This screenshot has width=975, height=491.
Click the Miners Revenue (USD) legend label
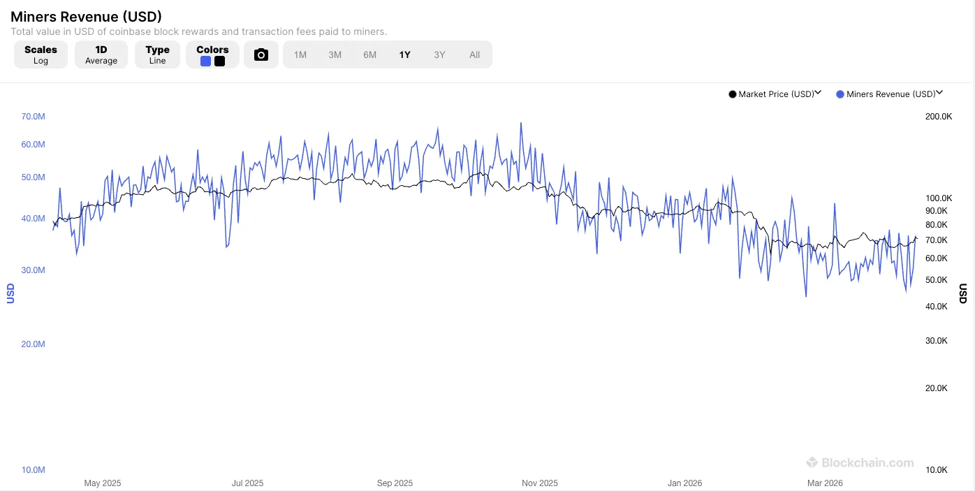pyautogui.click(x=890, y=94)
